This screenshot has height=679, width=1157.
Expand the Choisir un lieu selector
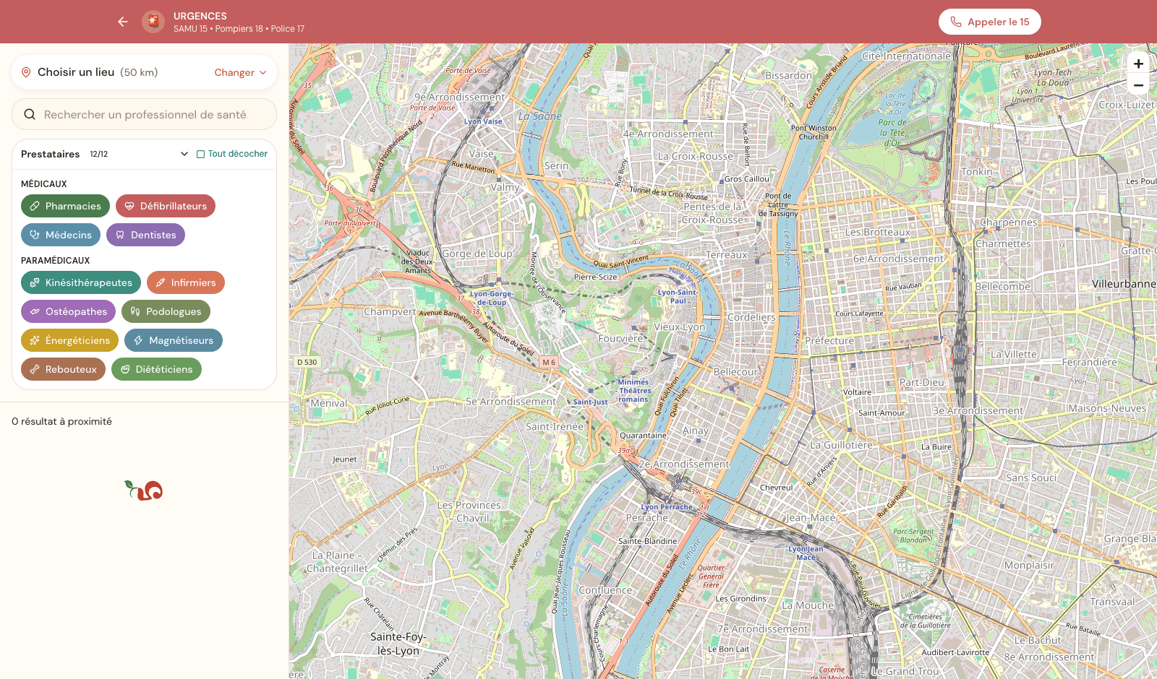(x=144, y=72)
